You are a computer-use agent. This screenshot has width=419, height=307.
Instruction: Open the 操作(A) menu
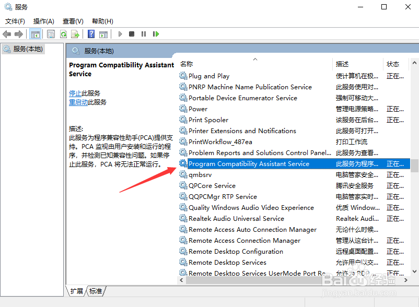point(44,21)
